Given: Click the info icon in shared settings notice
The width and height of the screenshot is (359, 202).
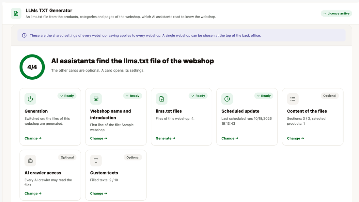Looking at the screenshot, I should 24,36.
